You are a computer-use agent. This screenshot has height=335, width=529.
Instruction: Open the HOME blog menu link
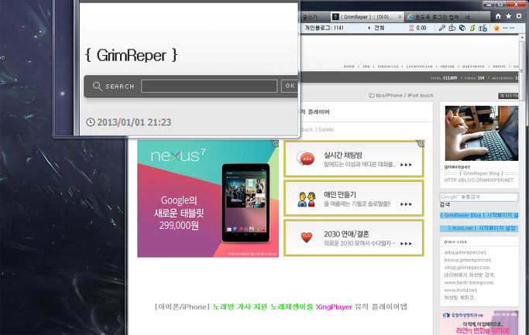tap(349, 67)
